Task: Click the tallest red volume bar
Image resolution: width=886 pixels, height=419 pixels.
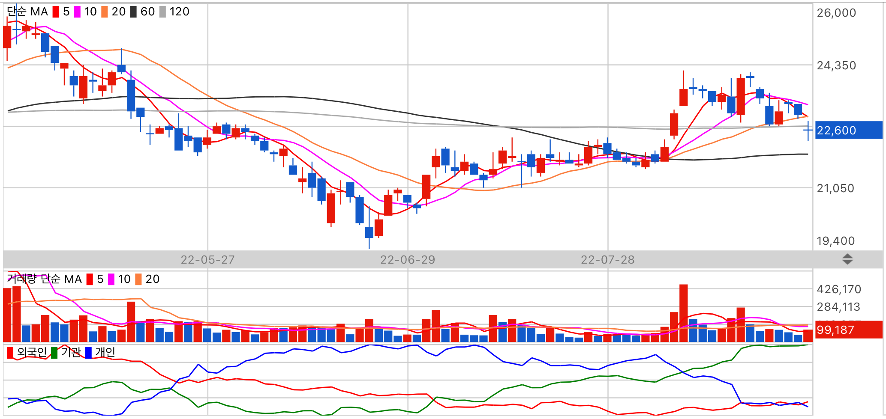Action: click(684, 313)
